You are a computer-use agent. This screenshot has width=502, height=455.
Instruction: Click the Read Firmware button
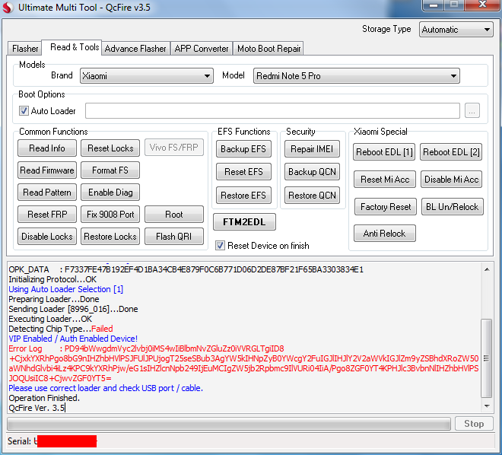[47, 170]
